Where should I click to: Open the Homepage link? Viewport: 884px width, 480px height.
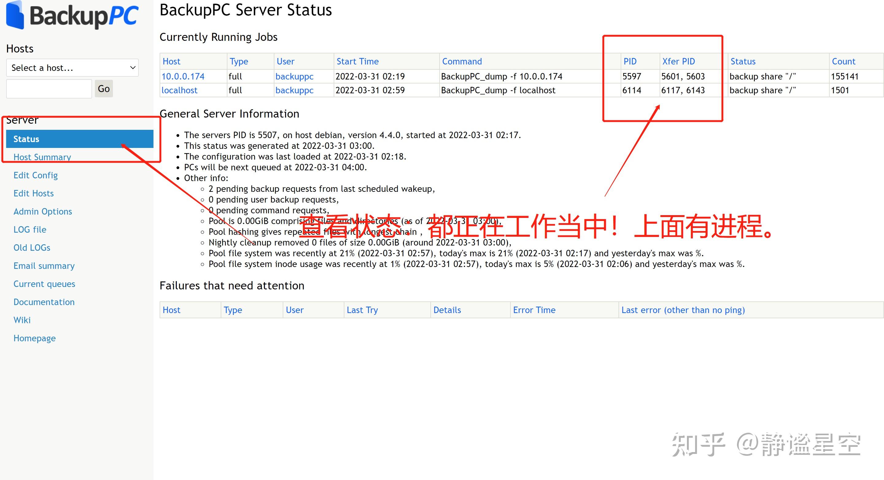34,338
